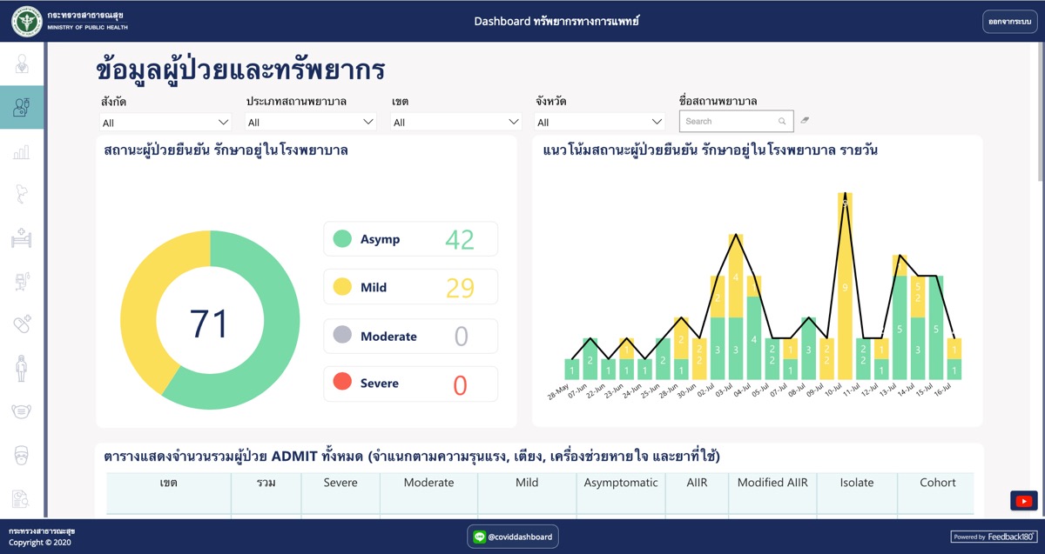Click the Asymp legend card

(410, 239)
